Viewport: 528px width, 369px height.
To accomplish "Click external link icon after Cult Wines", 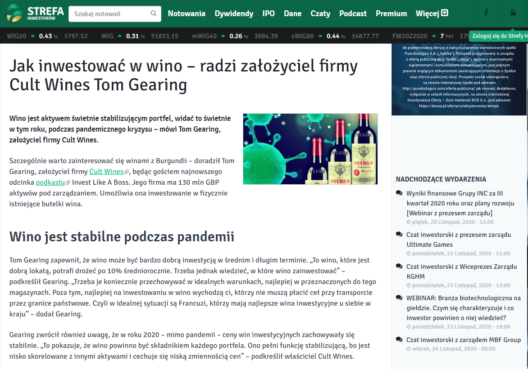I will [127, 172].
